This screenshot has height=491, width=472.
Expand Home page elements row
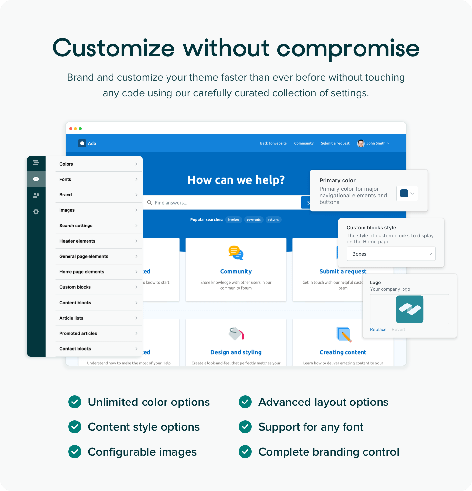click(x=99, y=272)
